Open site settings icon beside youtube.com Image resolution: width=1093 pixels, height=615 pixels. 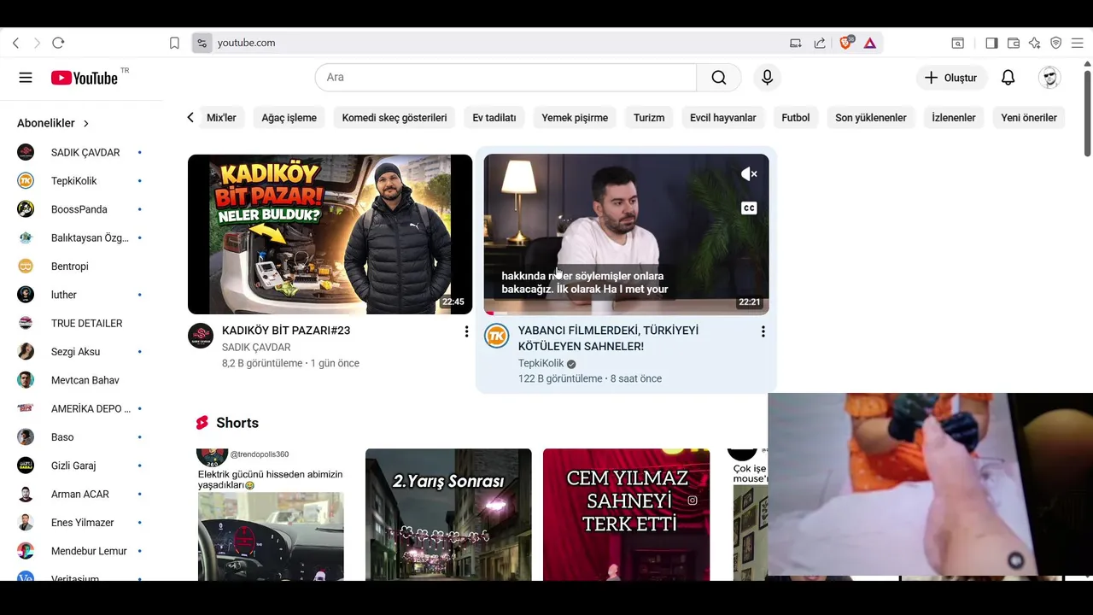click(x=202, y=43)
